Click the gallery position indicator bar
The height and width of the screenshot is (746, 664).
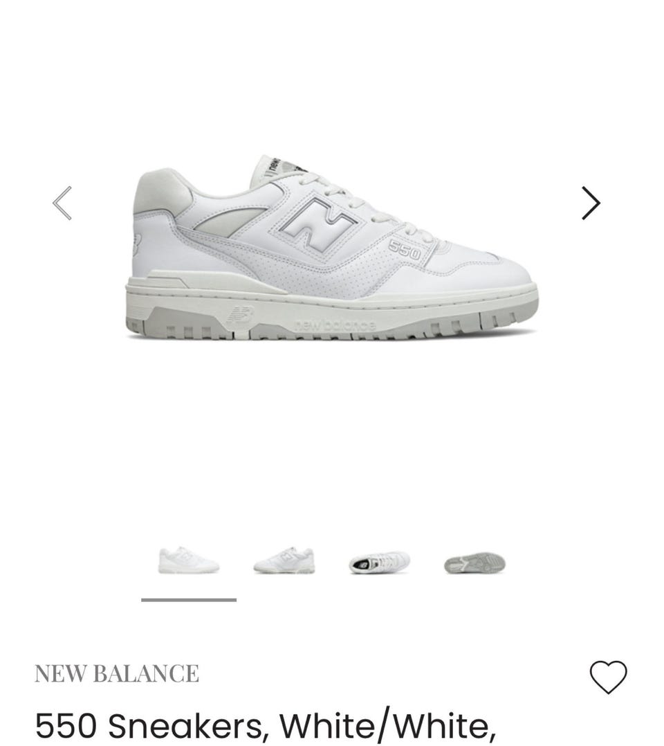[189, 600]
